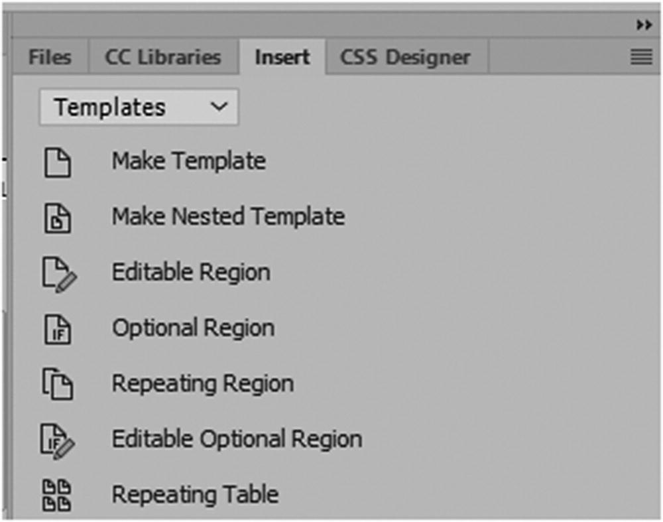The width and height of the screenshot is (663, 522).
Task: Insert an Editable Region via its label
Action: pyautogui.click(x=191, y=273)
